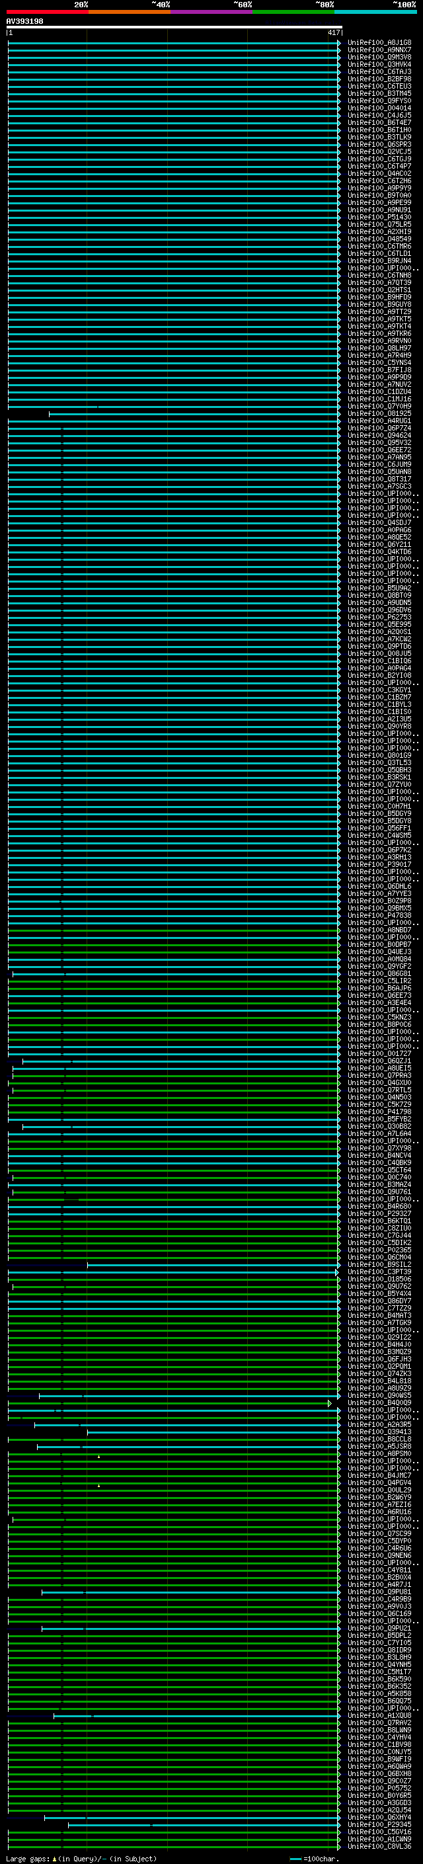The width and height of the screenshot is (423, 1864).
Task: Click yellow gap marker on UniRef100_Q4PGV4 row
Action: click(x=99, y=1486)
